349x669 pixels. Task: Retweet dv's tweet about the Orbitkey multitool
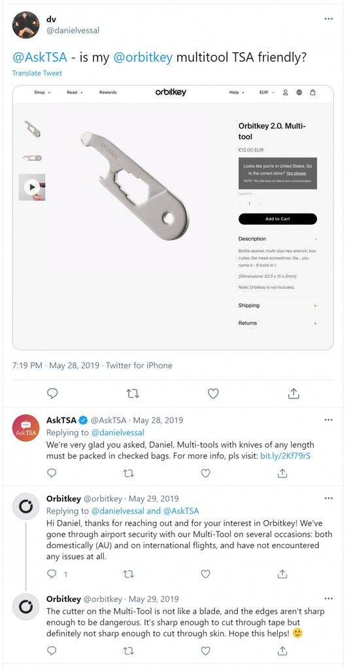[x=133, y=393]
